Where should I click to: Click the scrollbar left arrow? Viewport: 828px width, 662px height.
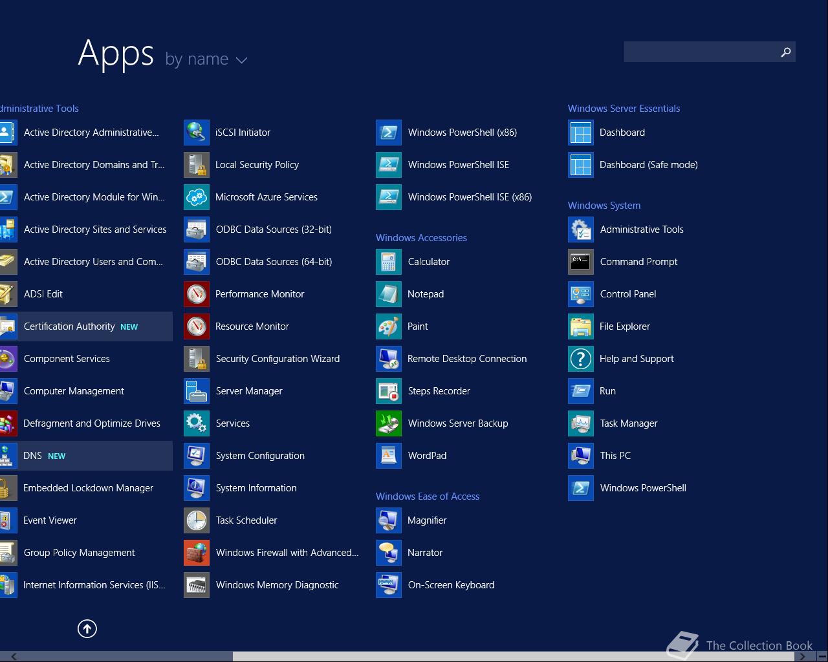tap(13, 657)
